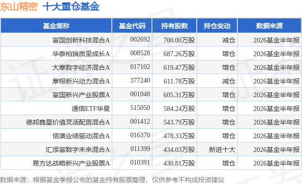Select fund name 富国新兴产业股票A
The image size is (302, 184).
tap(81, 95)
